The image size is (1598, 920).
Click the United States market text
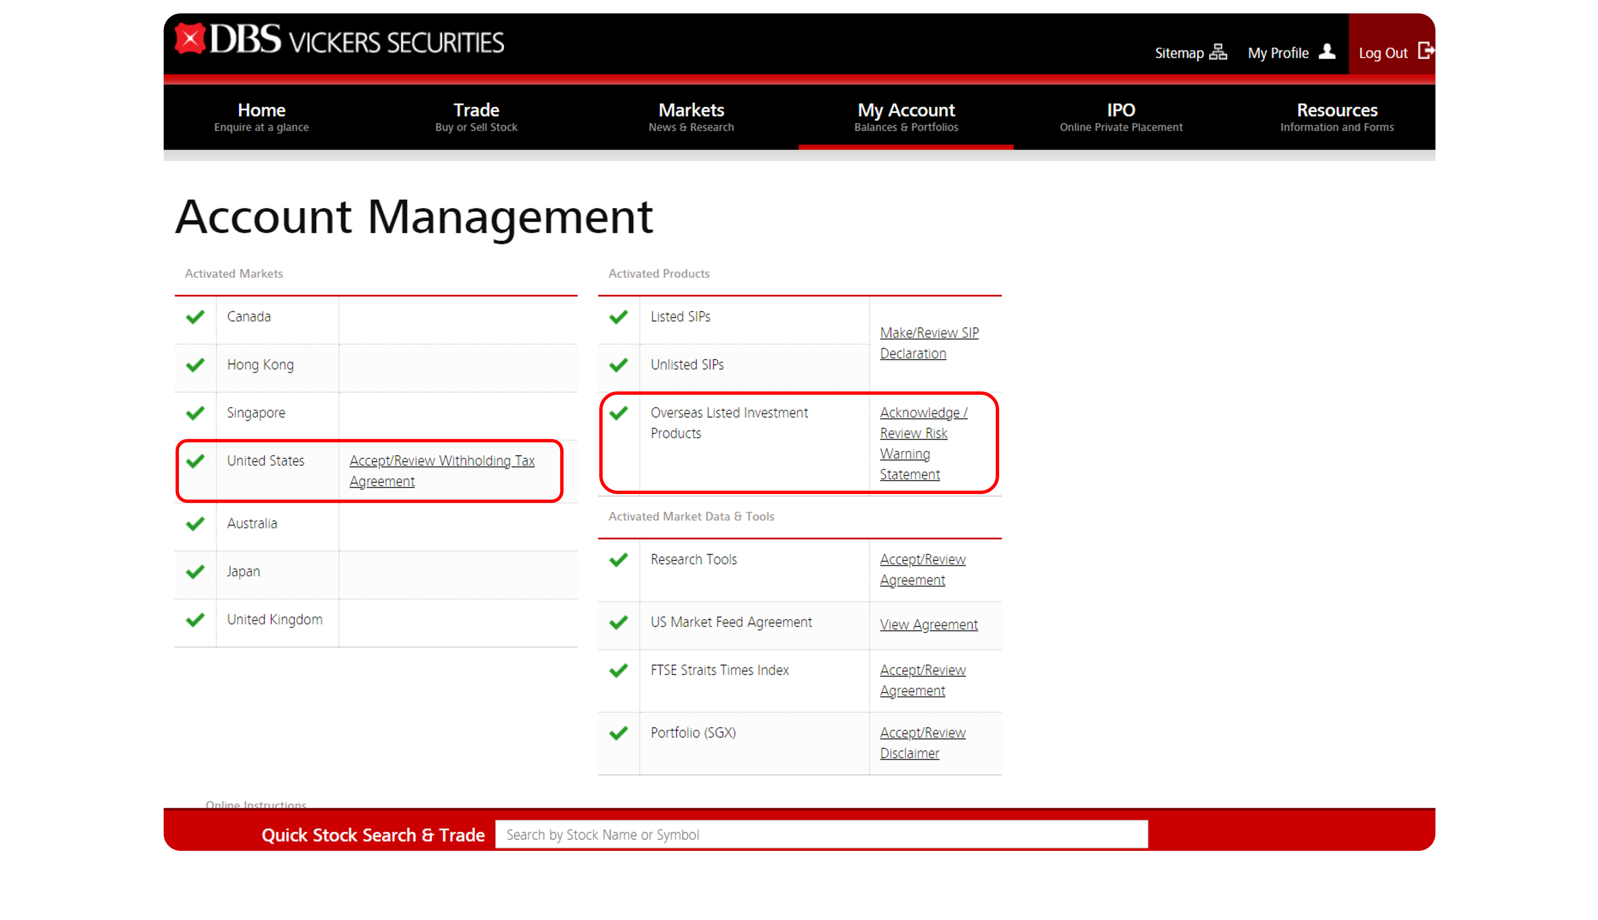point(266,461)
